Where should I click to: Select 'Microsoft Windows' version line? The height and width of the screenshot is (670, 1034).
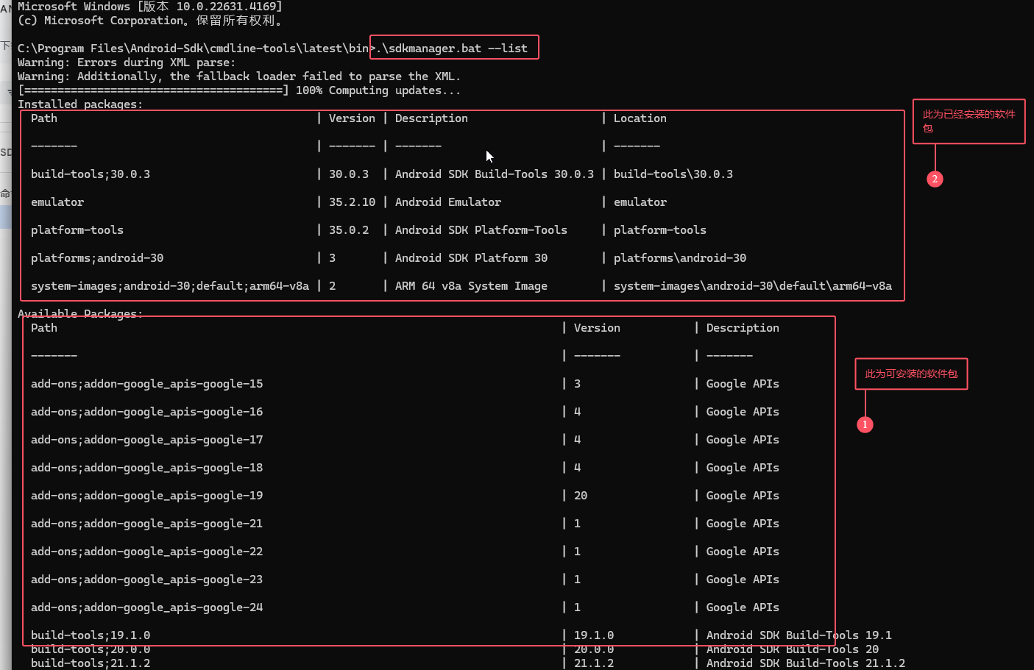click(x=150, y=7)
